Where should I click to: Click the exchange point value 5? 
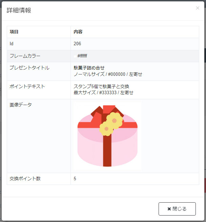coord(75,178)
